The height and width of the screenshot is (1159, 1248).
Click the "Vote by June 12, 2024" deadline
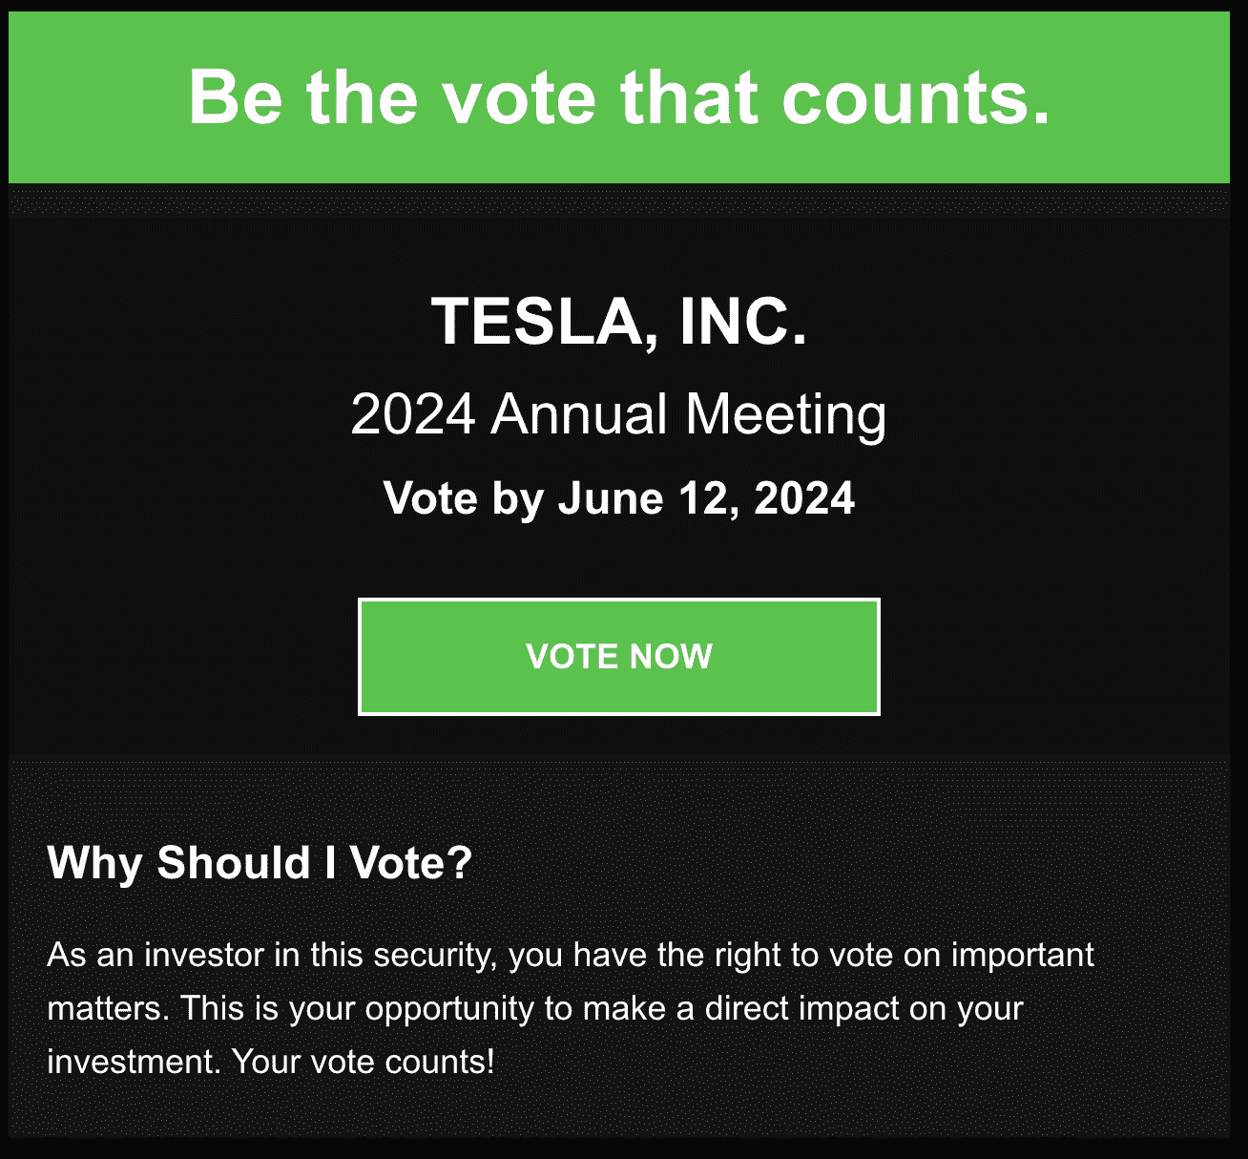click(618, 499)
